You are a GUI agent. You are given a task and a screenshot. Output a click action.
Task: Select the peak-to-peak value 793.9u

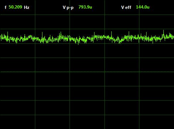pyautogui.click(x=85, y=7)
